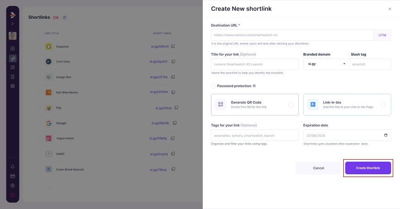The image size is (400, 209).
Task: Select the Noir Bites Restro row checkbox
Action: pyautogui.click(x=38, y=92)
